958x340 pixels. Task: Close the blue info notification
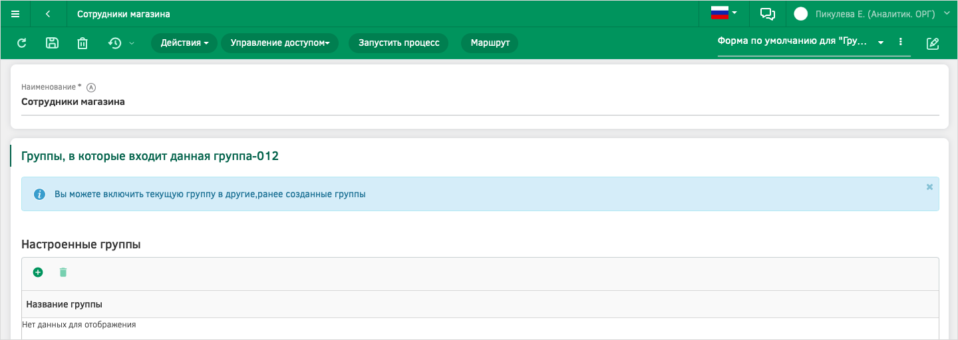[929, 187]
